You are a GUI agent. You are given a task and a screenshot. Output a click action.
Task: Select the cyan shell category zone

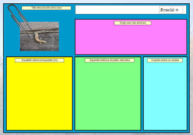coord(165,93)
